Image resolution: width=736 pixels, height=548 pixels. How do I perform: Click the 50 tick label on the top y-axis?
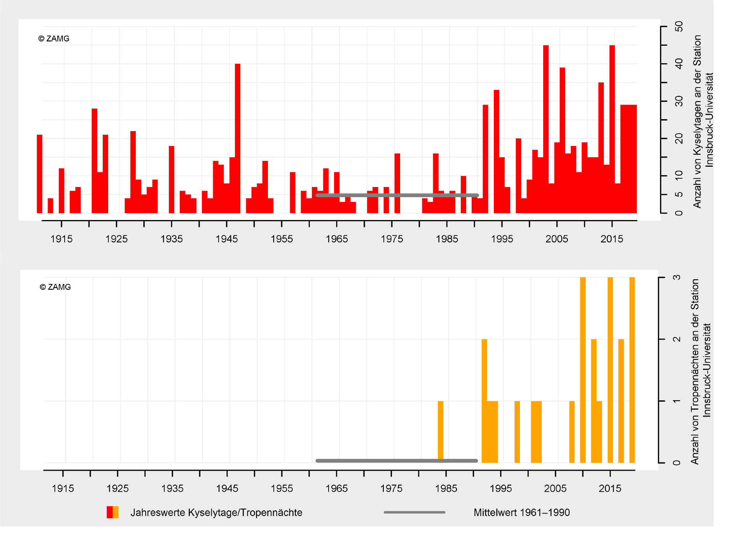pos(679,27)
